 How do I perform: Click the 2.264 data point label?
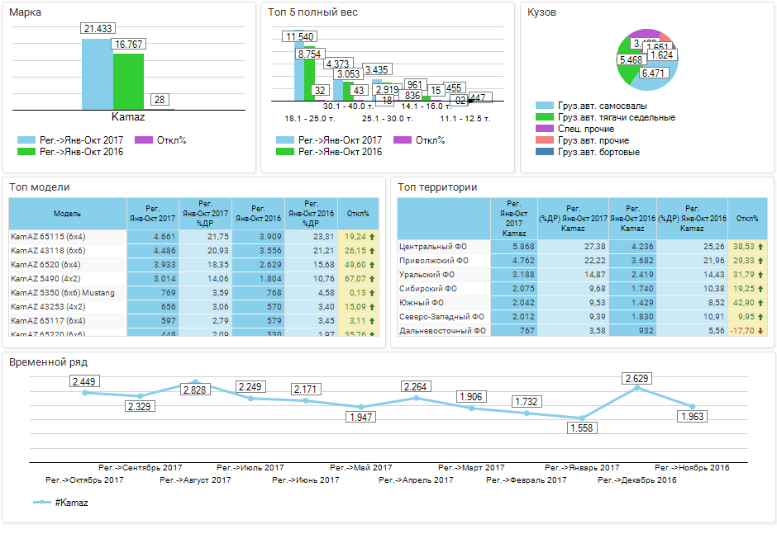coord(415,387)
